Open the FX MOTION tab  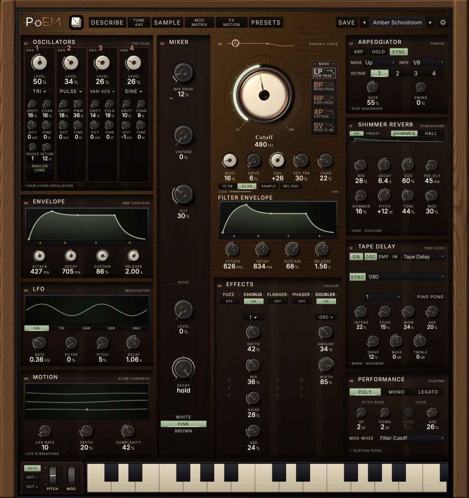231,22
